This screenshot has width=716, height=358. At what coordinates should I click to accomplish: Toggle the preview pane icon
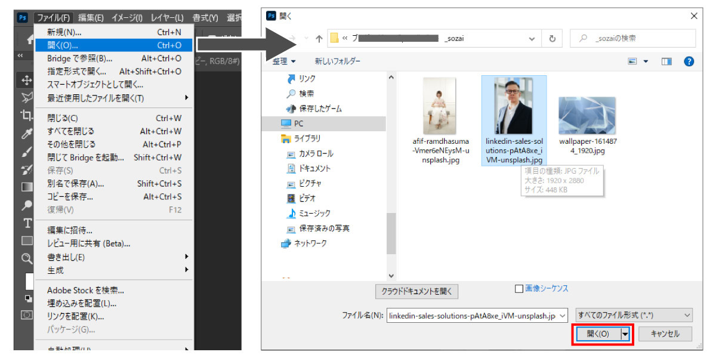pos(666,61)
